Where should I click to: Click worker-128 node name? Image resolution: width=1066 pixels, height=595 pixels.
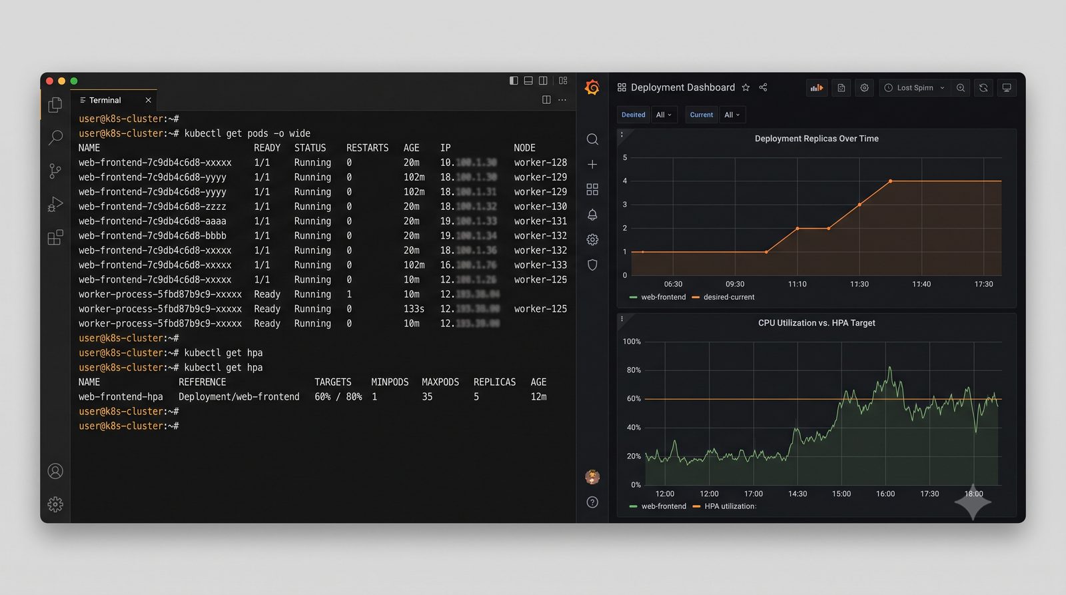coord(540,163)
